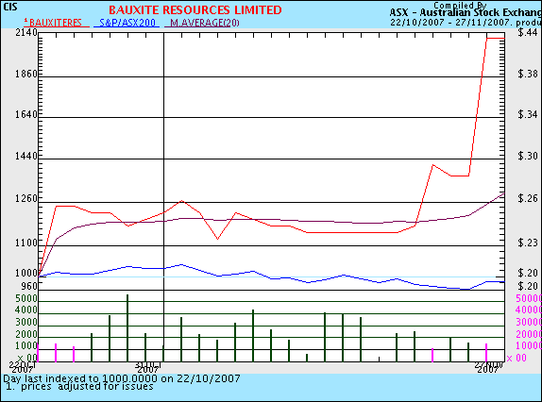The height and width of the screenshot is (402, 542).
Task: Click the magenta 'x 00' multiplier label
Action: click(517, 359)
